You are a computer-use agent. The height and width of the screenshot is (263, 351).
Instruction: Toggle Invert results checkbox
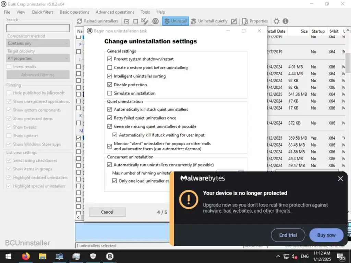(x=9, y=67)
